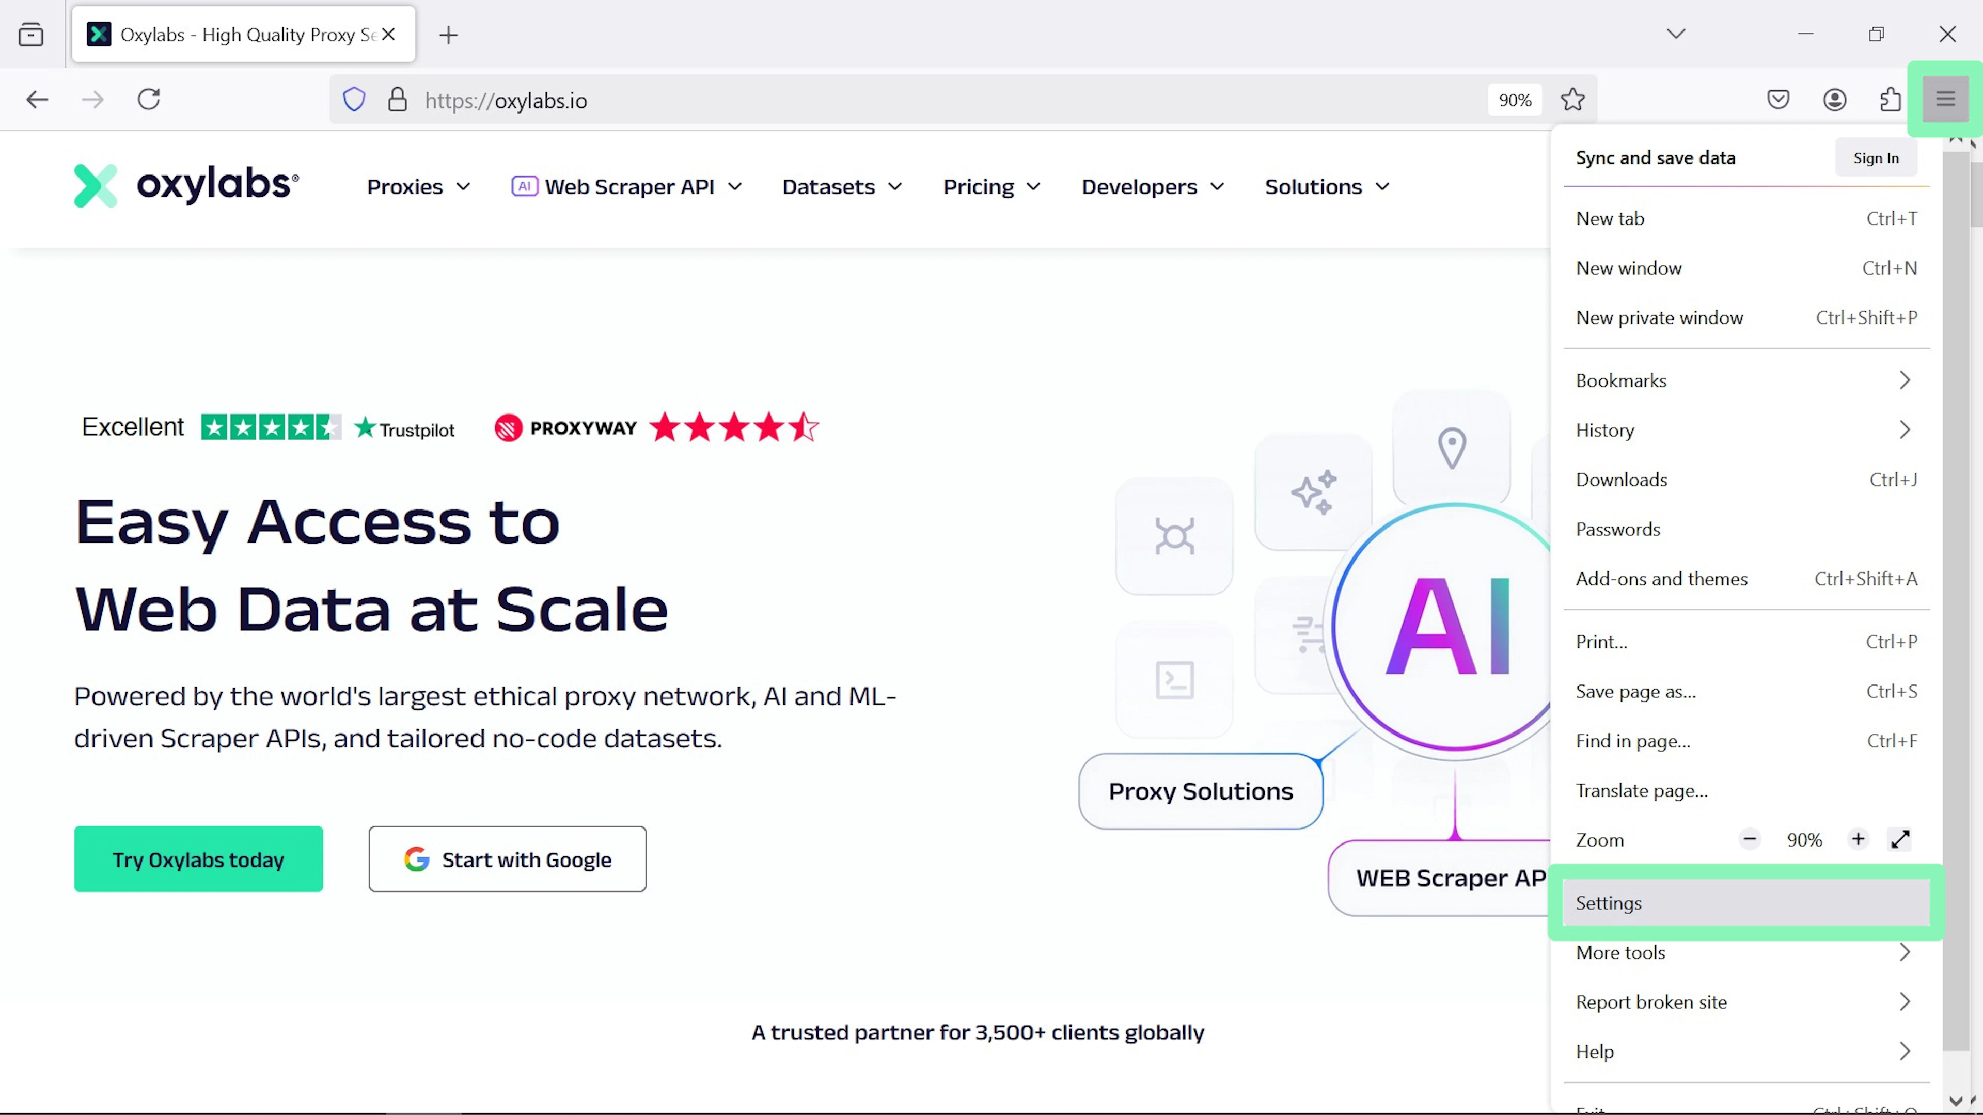Select New window from the menu
Screen dimensions: 1983x1115
pos(1746,268)
